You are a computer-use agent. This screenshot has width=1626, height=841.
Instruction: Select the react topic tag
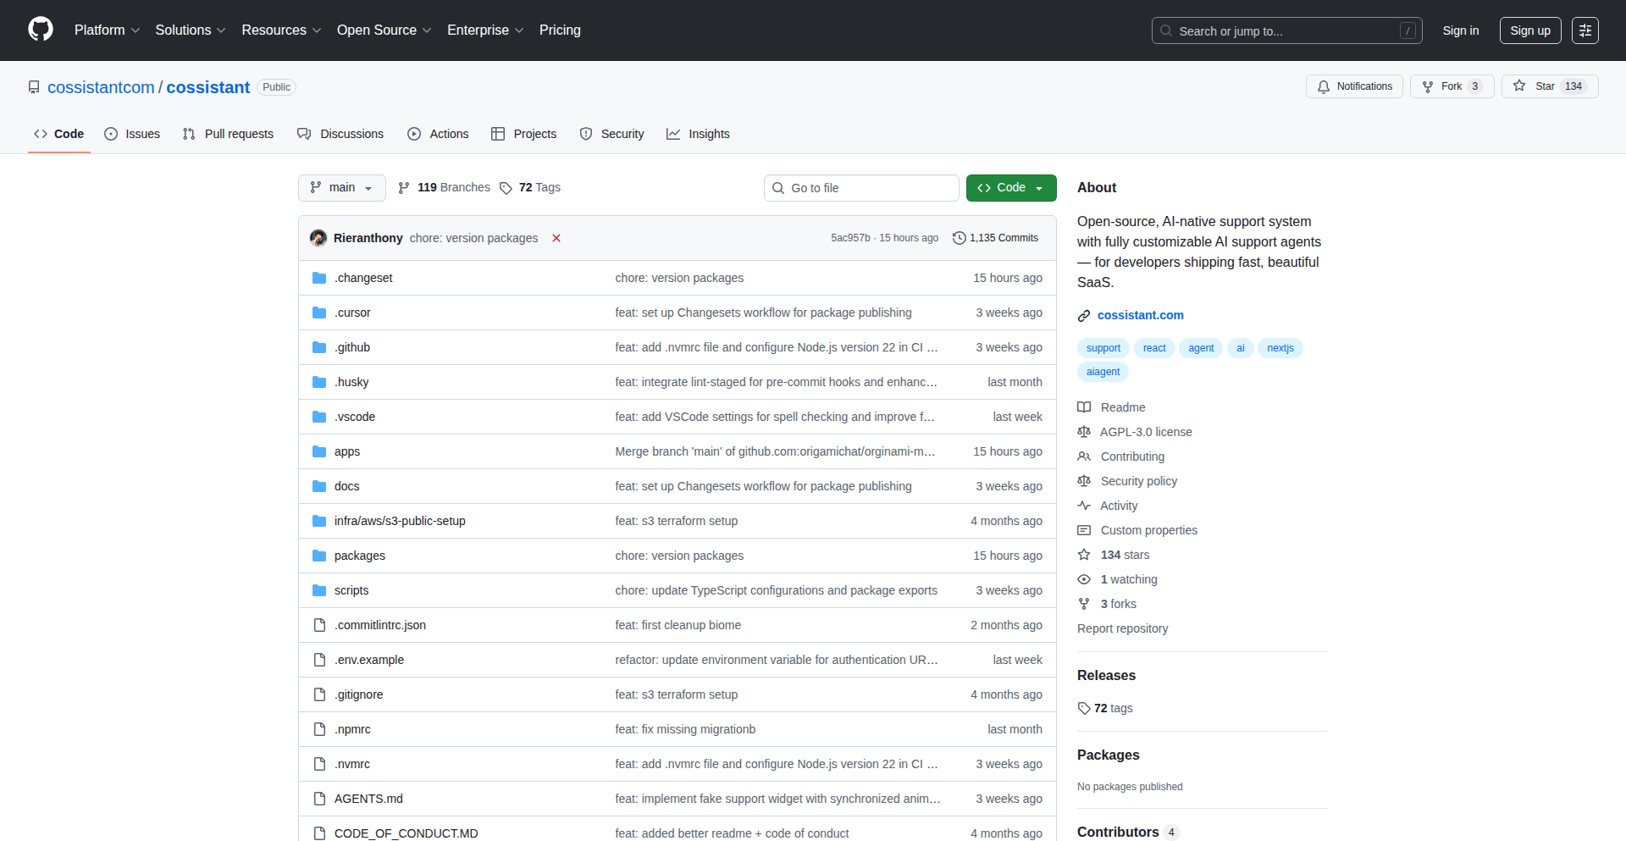pyautogui.click(x=1153, y=348)
